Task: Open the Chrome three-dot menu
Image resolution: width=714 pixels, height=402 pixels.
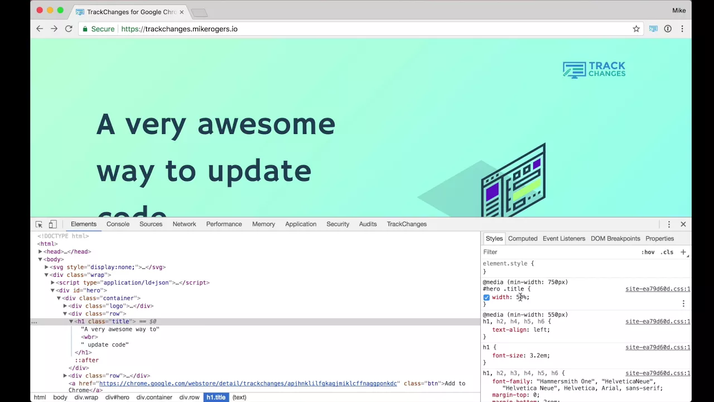Action: [x=682, y=29]
